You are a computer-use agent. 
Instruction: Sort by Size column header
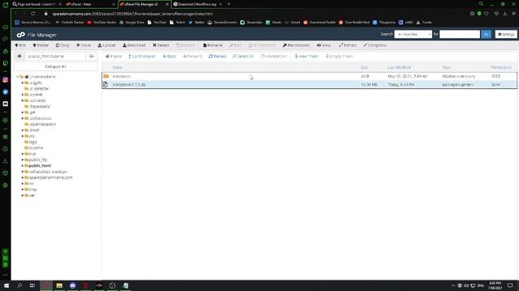(364, 67)
